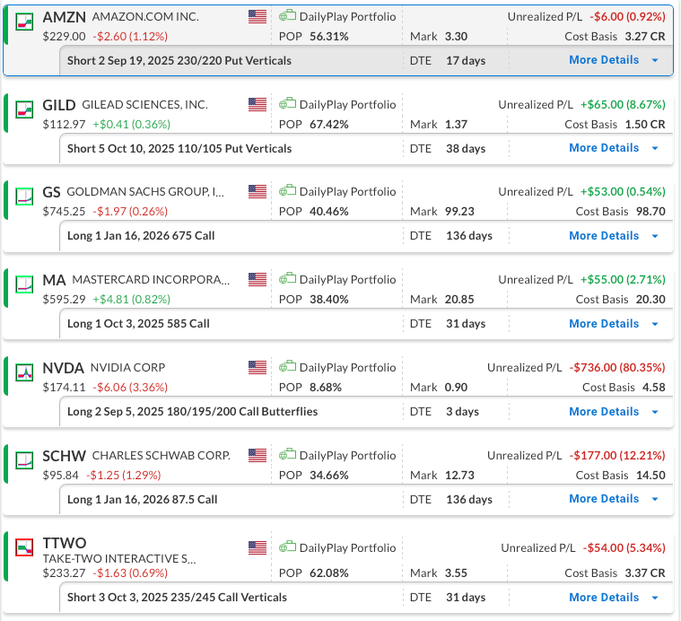Click the MA risk graph chart icon
The height and width of the screenshot is (621, 681).
click(x=24, y=284)
